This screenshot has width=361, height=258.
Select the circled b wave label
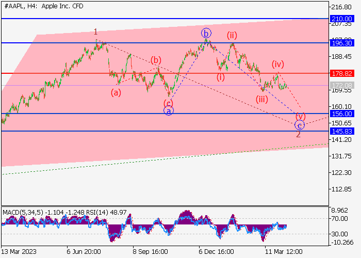click(206, 34)
